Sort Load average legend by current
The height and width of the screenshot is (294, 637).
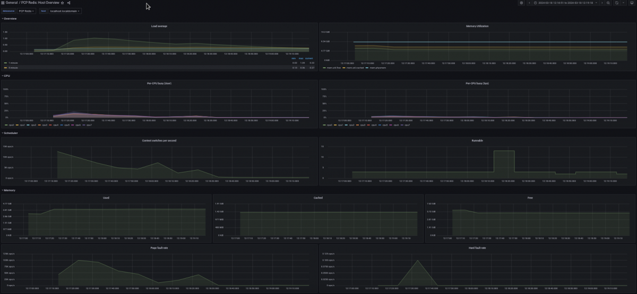tap(309, 58)
